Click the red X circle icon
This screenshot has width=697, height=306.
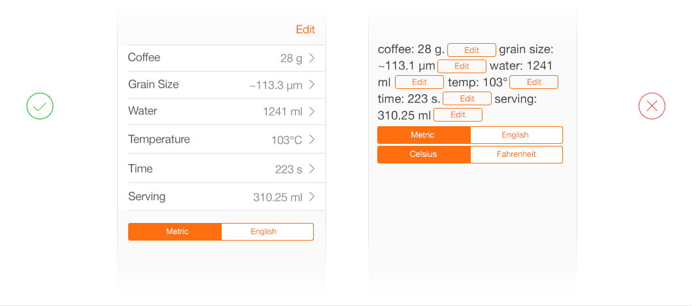pos(651,106)
